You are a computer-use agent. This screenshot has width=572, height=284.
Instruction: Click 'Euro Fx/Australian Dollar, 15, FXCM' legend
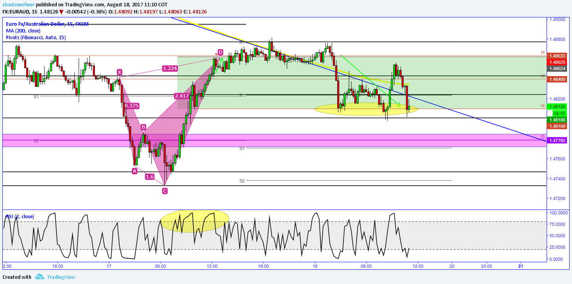coord(47,24)
